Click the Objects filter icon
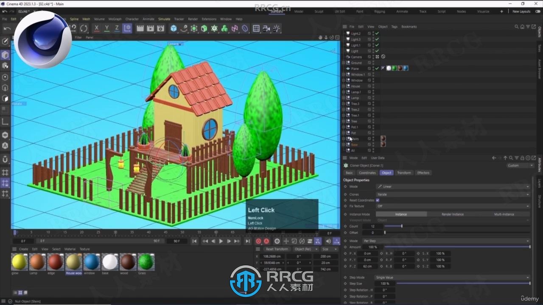This screenshot has width=543, height=305. tap(528, 27)
